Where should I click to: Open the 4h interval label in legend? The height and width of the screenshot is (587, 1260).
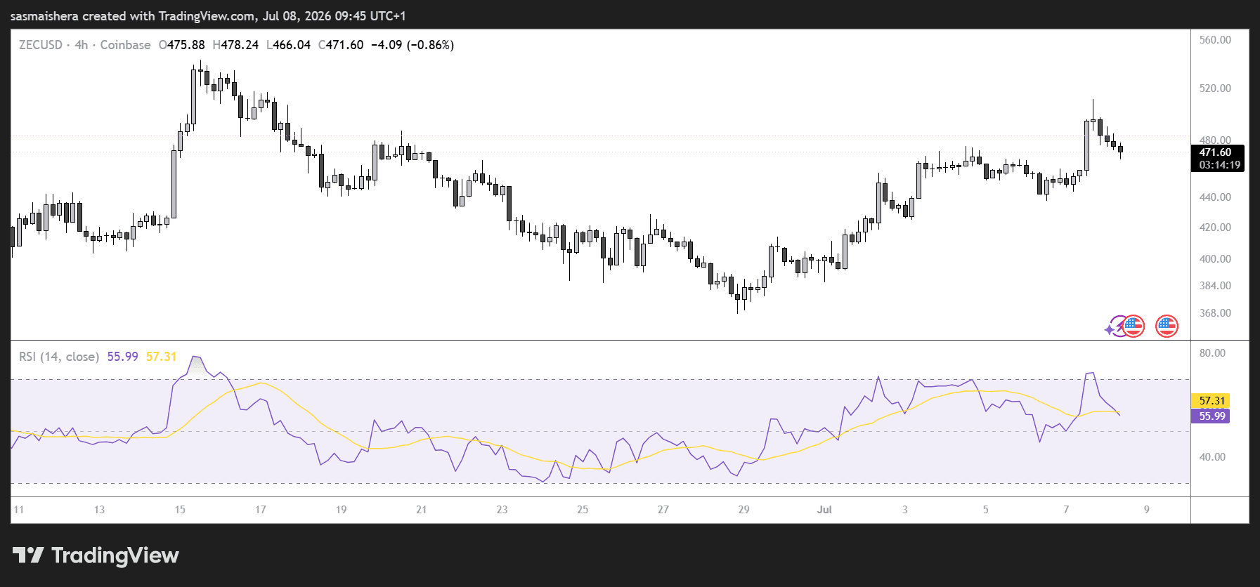[x=82, y=45]
